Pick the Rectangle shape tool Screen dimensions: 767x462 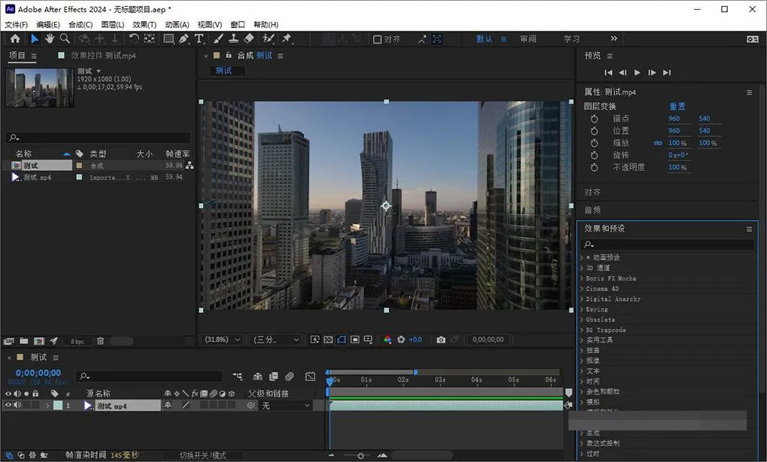168,39
